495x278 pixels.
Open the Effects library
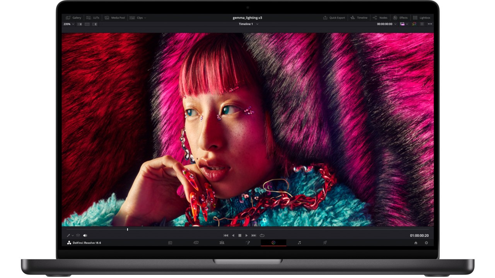(x=400, y=18)
